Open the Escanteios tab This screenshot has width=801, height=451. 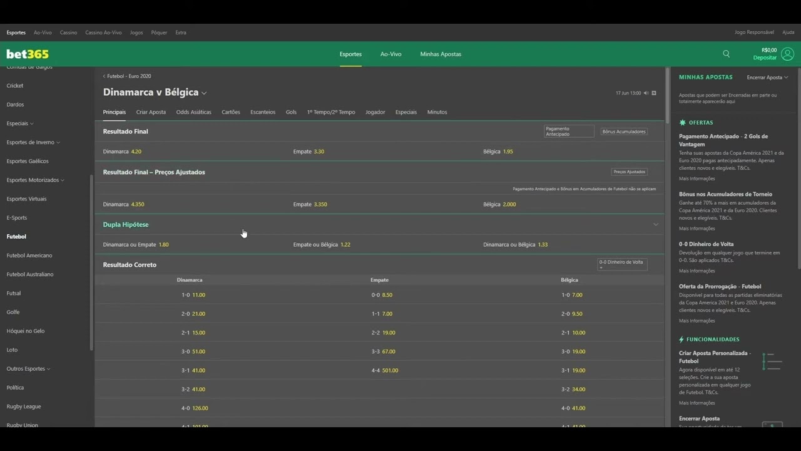(263, 112)
